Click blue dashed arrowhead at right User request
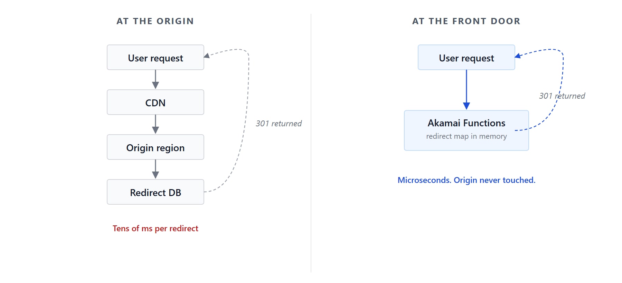The image size is (622, 283). 518,56
